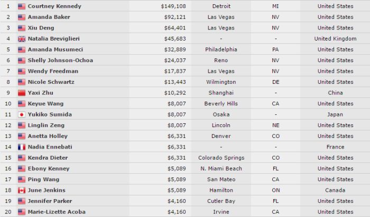
Task: Click the Japan flag beside Yukiko Sumida
Action: coord(22,114)
